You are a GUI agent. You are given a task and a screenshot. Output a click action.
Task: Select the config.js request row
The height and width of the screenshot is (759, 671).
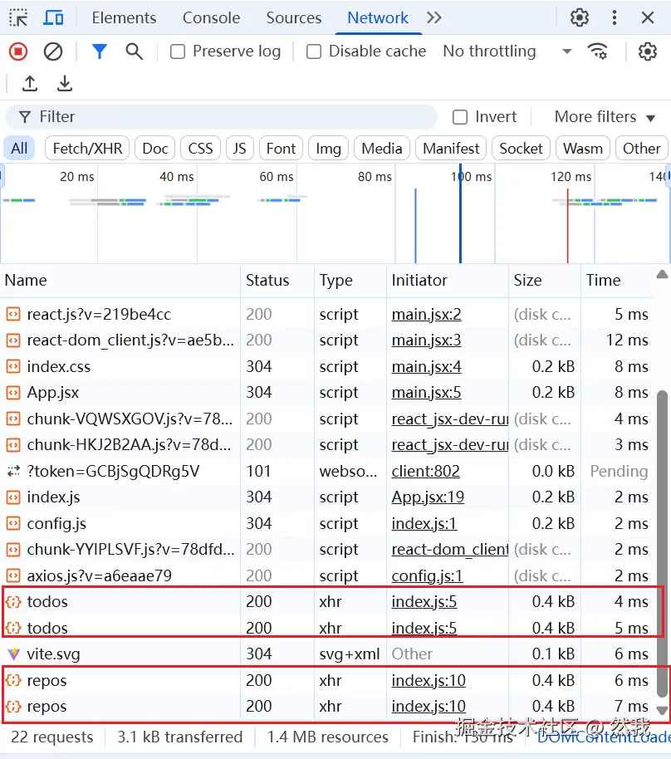(326, 523)
